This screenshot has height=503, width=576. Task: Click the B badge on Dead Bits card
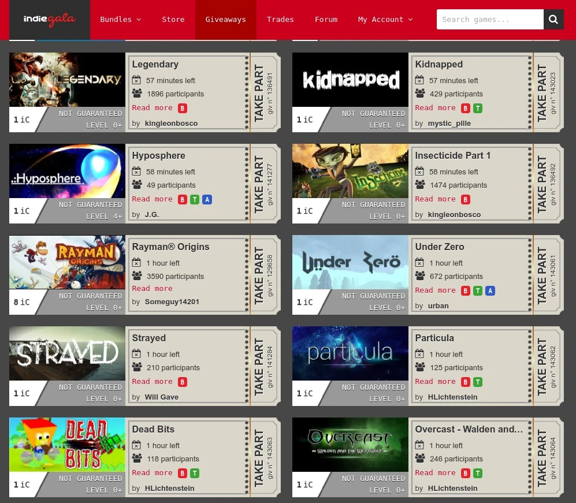click(183, 474)
